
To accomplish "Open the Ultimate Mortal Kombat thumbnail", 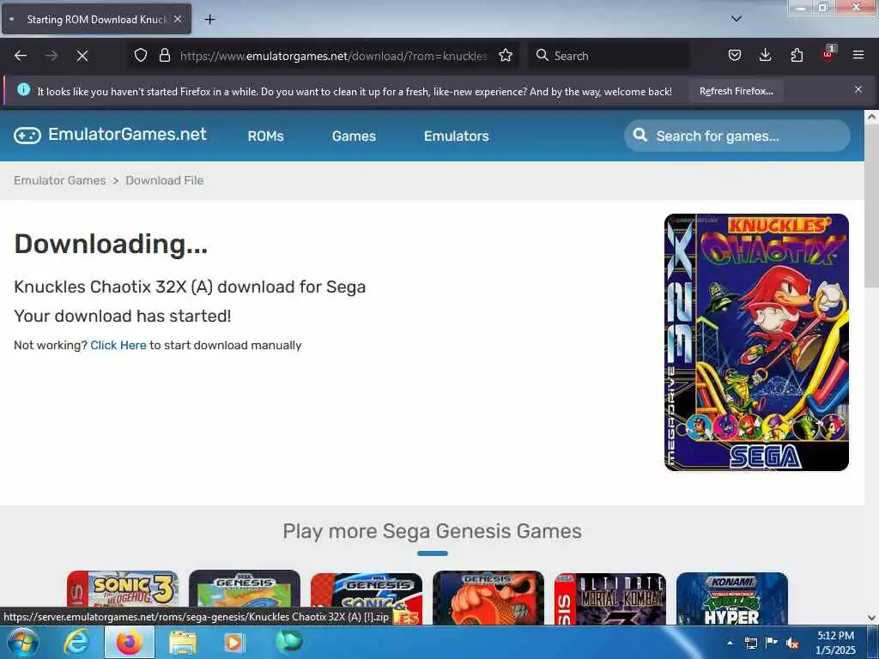I will coord(610,598).
